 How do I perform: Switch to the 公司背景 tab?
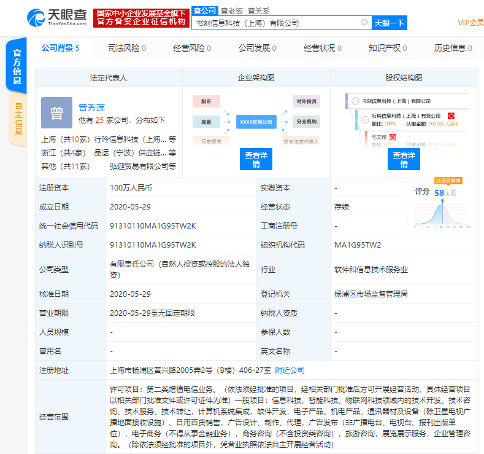pos(61,48)
